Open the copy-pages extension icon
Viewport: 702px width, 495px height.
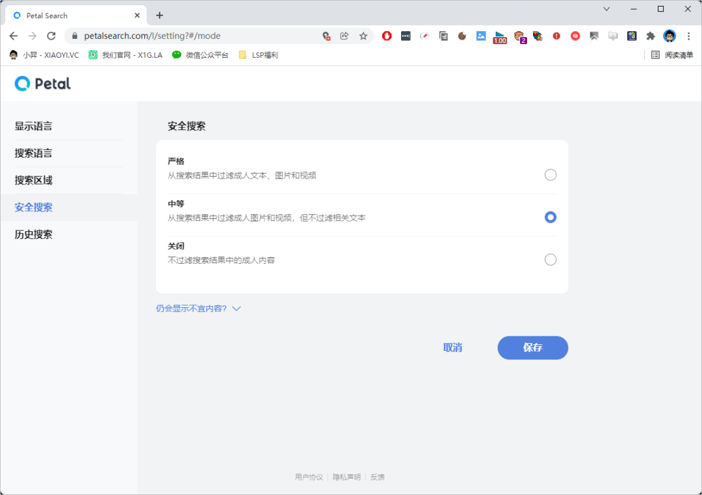pyautogui.click(x=443, y=36)
